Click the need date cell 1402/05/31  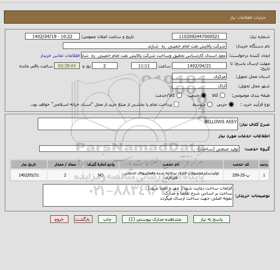[x=29, y=175]
